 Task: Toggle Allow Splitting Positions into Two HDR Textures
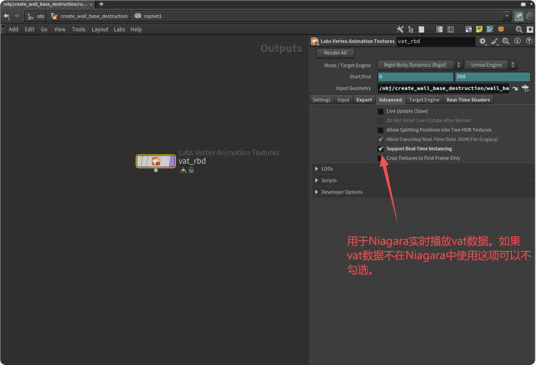pyautogui.click(x=381, y=130)
